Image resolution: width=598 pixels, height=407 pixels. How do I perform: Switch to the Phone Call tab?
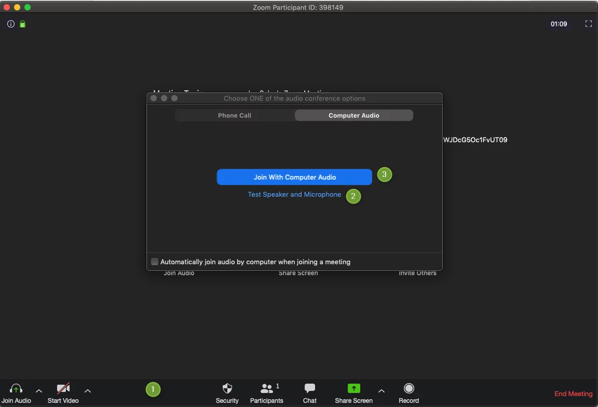coord(235,115)
